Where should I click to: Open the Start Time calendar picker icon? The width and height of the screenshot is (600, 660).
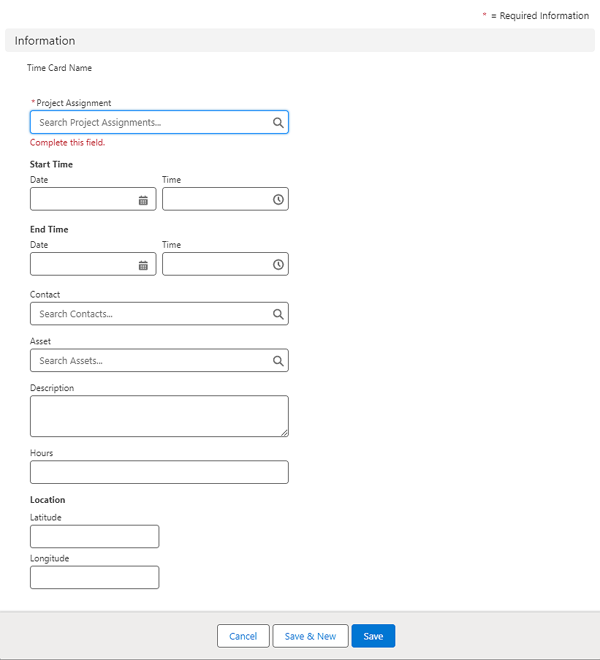(x=143, y=200)
